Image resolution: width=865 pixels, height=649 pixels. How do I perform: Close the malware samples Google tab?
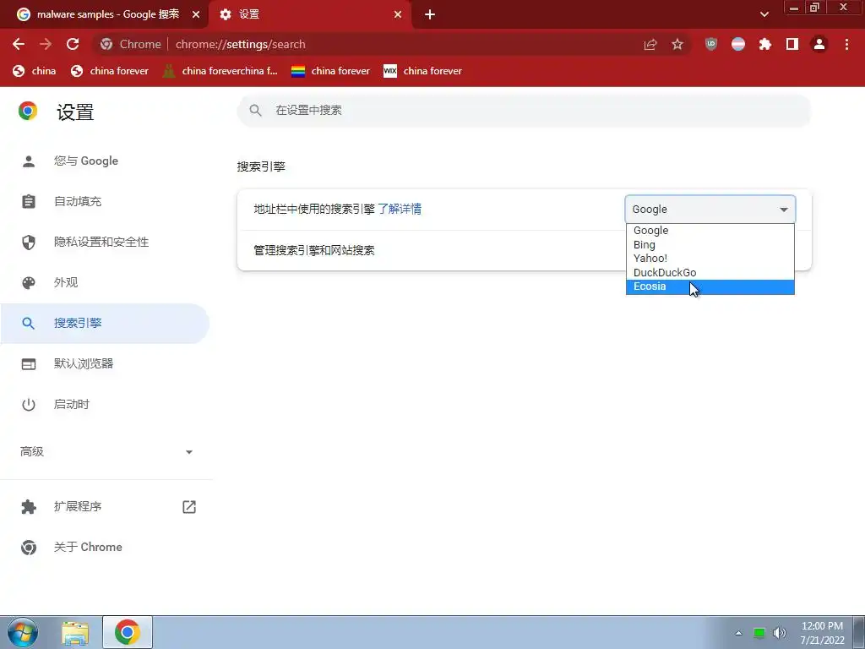(x=196, y=14)
